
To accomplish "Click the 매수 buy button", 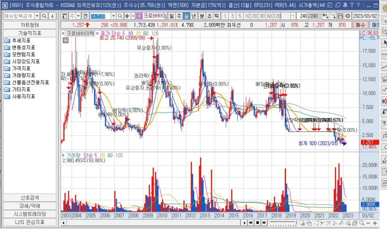I will [360, 25].
